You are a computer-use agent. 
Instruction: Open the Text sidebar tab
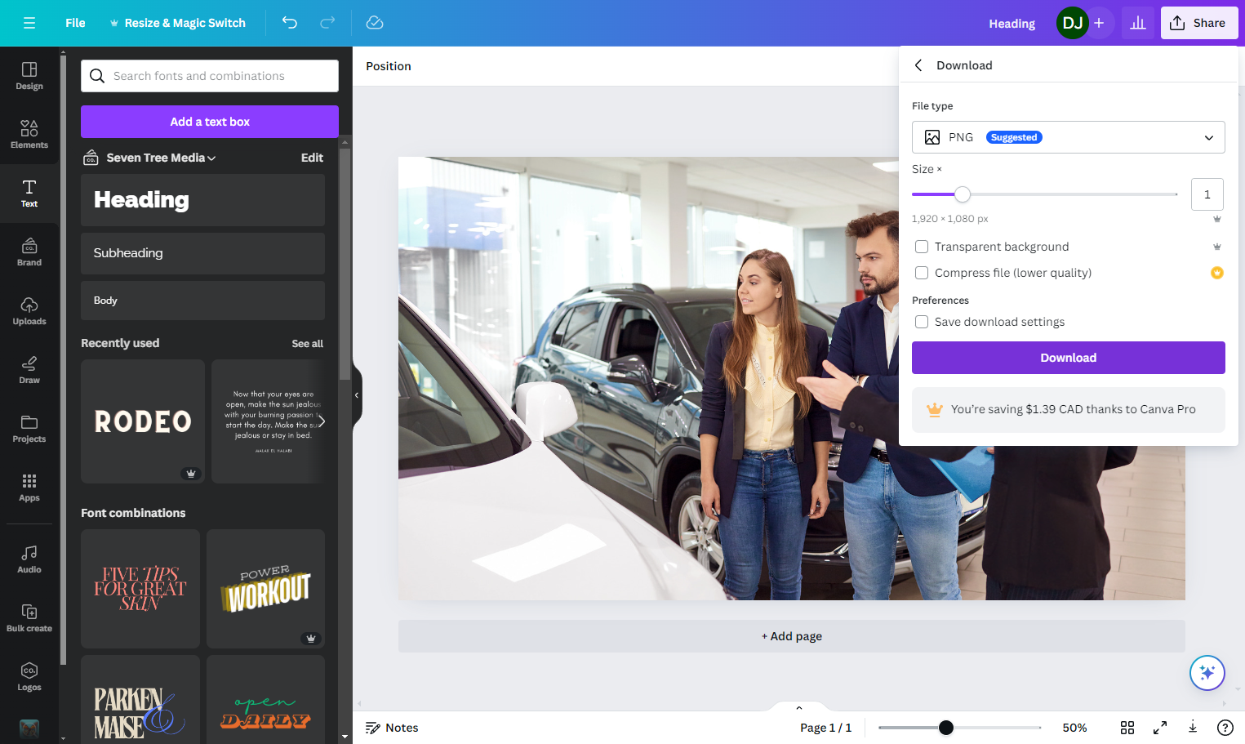(x=29, y=194)
